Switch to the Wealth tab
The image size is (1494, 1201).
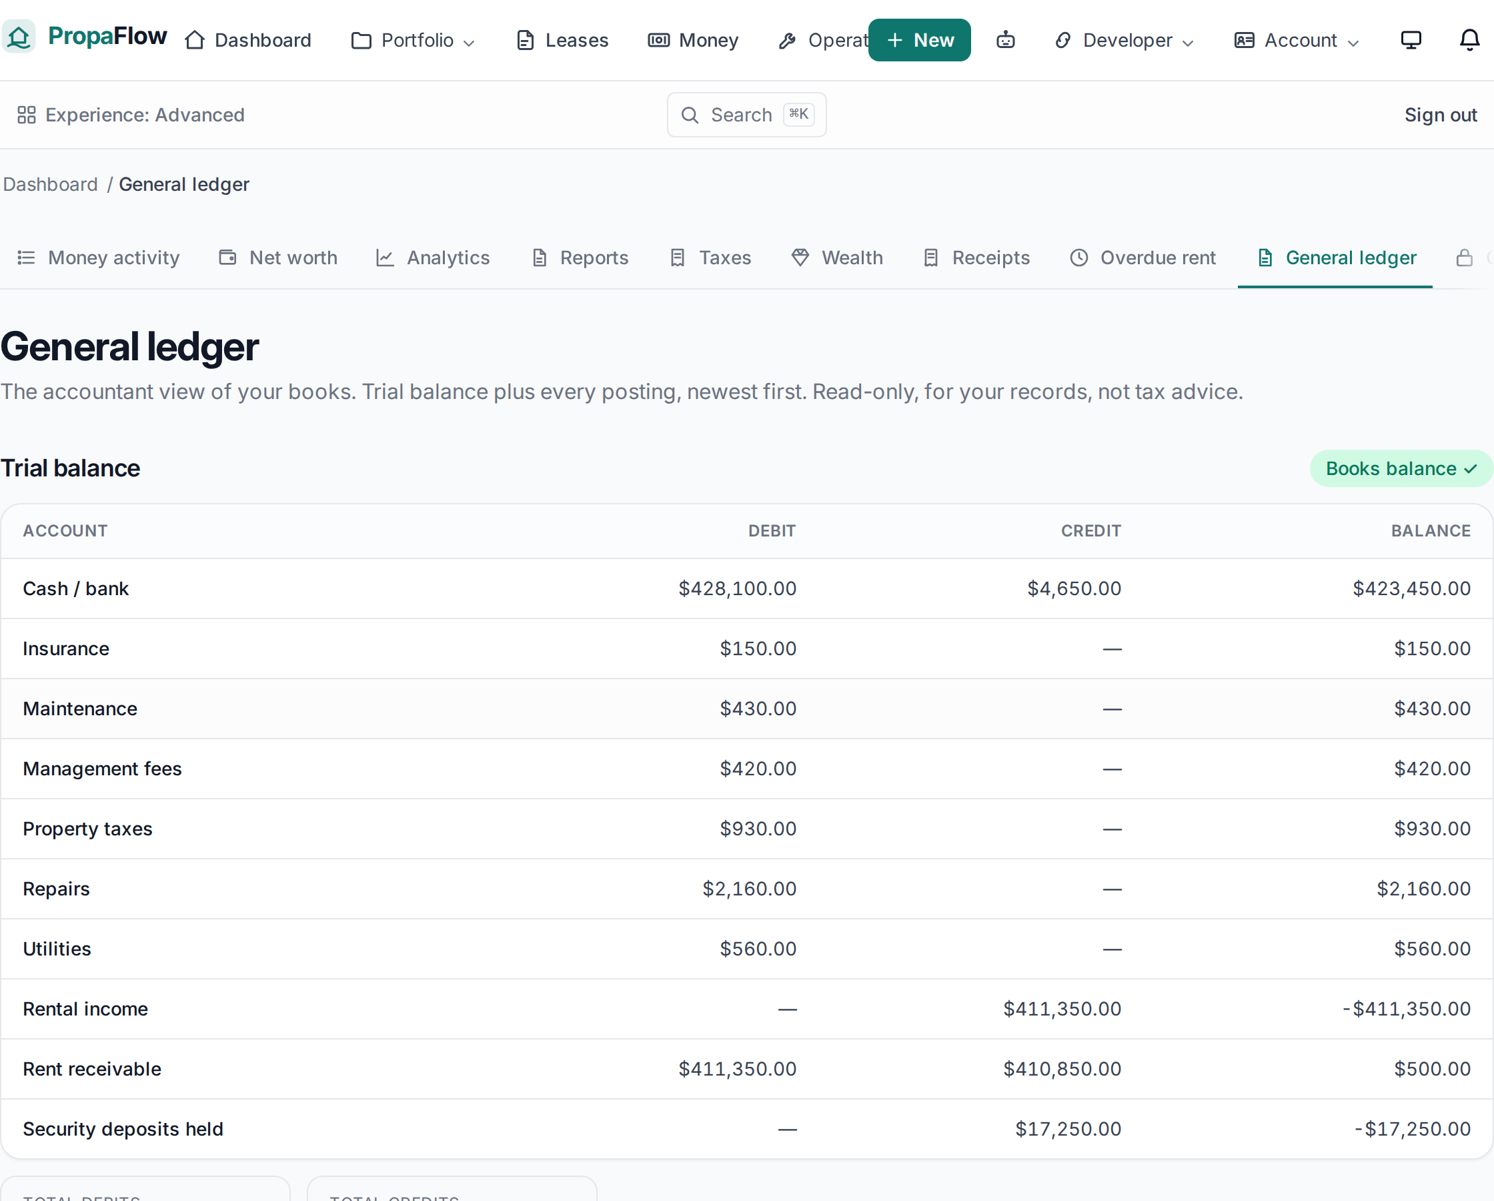click(837, 258)
